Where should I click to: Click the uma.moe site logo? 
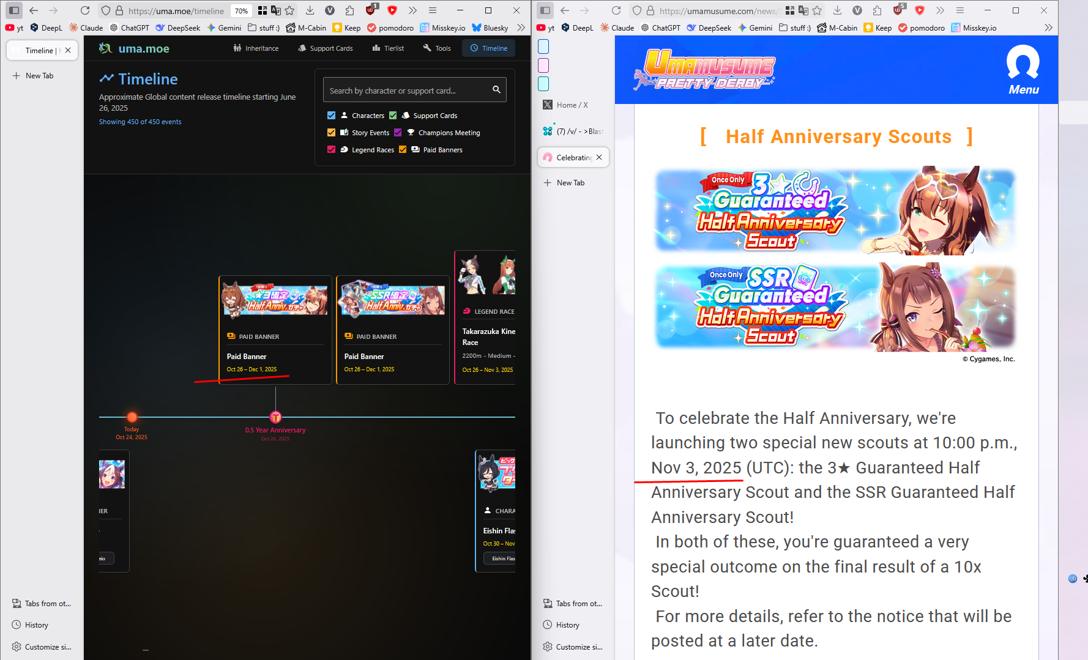click(134, 48)
